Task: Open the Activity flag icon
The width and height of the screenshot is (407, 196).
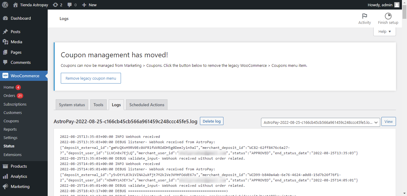Action: pos(364,16)
